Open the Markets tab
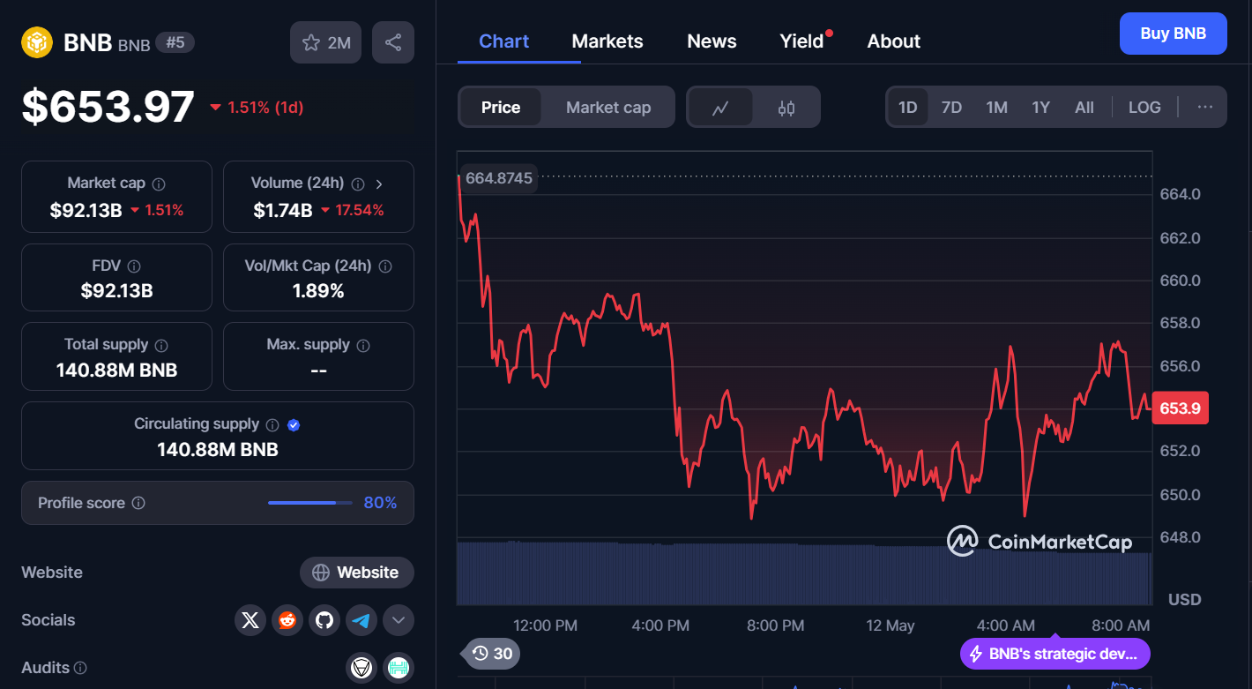The height and width of the screenshot is (689, 1252). point(607,41)
